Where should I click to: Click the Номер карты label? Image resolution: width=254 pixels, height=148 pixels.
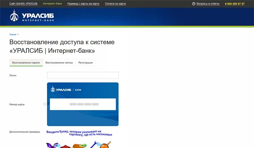tap(17, 104)
